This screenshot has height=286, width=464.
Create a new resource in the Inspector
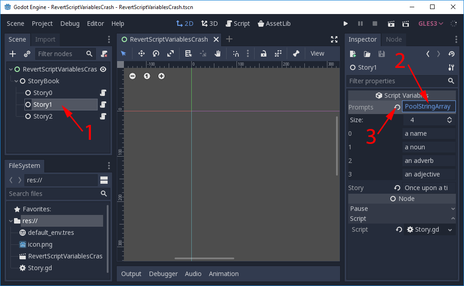click(x=352, y=53)
